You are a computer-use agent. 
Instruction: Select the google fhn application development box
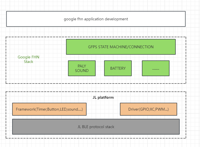96,19
